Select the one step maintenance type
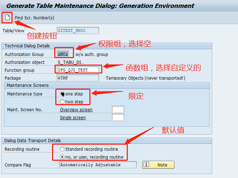This screenshot has height=178, width=238. pos(62,94)
